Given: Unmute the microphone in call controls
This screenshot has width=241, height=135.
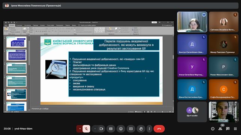Looking at the screenshot, I should click(86, 129).
